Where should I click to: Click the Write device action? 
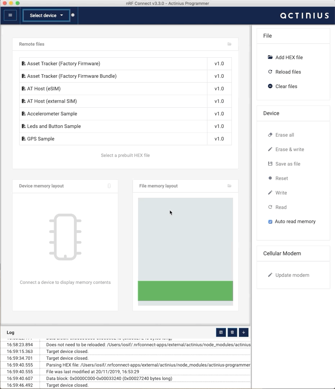click(x=277, y=193)
